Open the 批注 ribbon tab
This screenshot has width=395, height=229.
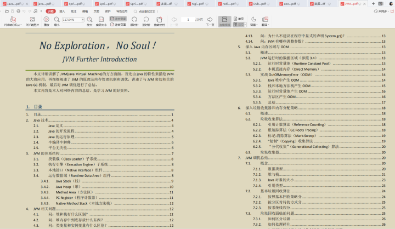click(x=74, y=12)
